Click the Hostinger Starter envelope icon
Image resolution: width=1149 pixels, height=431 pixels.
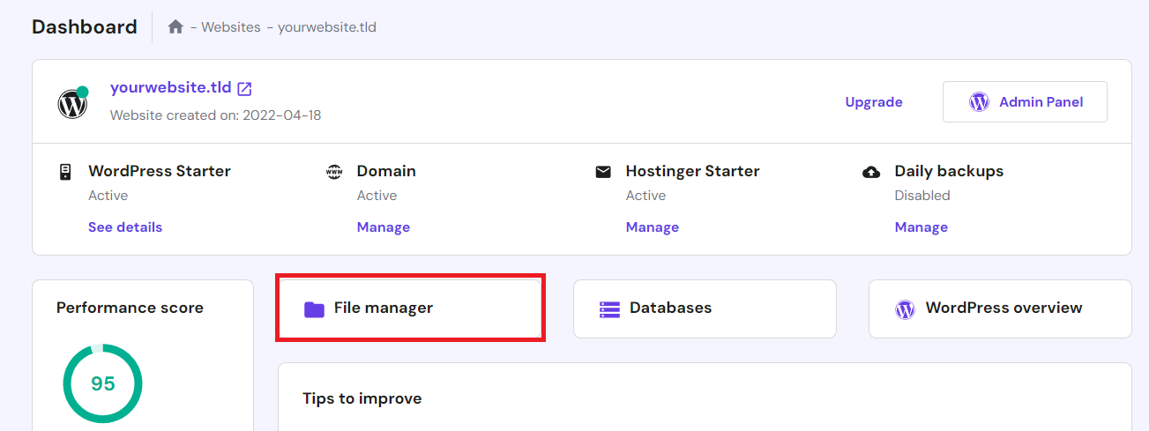coord(603,172)
